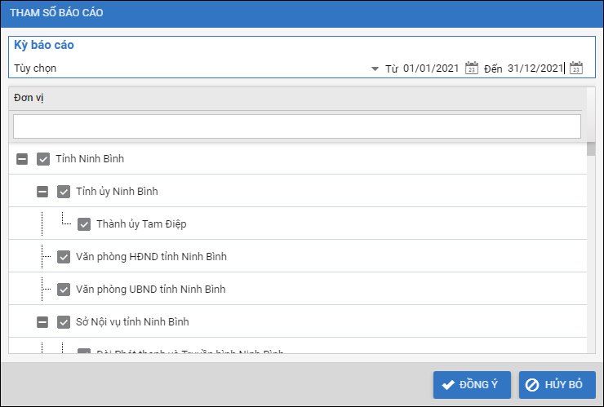Click the start date field 01/01/2021
604x407 pixels.
(x=432, y=69)
